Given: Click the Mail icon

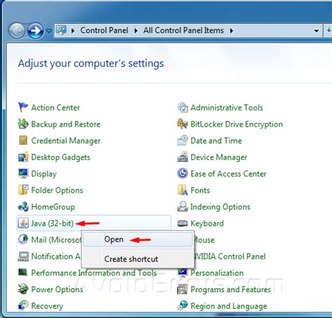Looking at the screenshot, I should [x=23, y=240].
